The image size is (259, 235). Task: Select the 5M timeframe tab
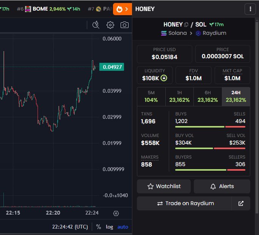pos(151,96)
